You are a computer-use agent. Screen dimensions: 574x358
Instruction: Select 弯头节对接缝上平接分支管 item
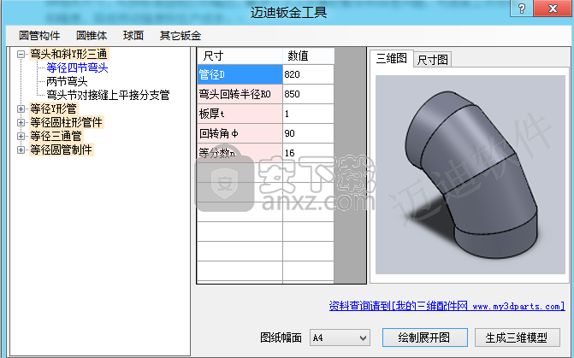pyautogui.click(x=108, y=95)
